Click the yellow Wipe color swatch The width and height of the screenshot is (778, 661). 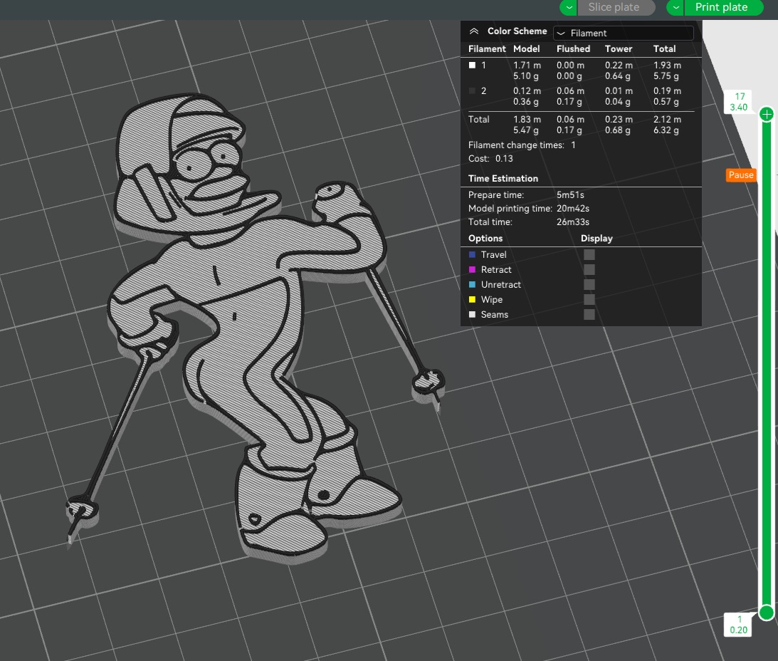click(x=473, y=299)
